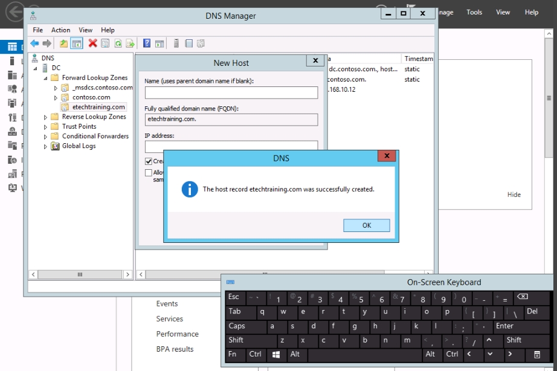Screen dimensions: 557x371
Task: Click the Hide link in Server Manager
Action: (514, 195)
